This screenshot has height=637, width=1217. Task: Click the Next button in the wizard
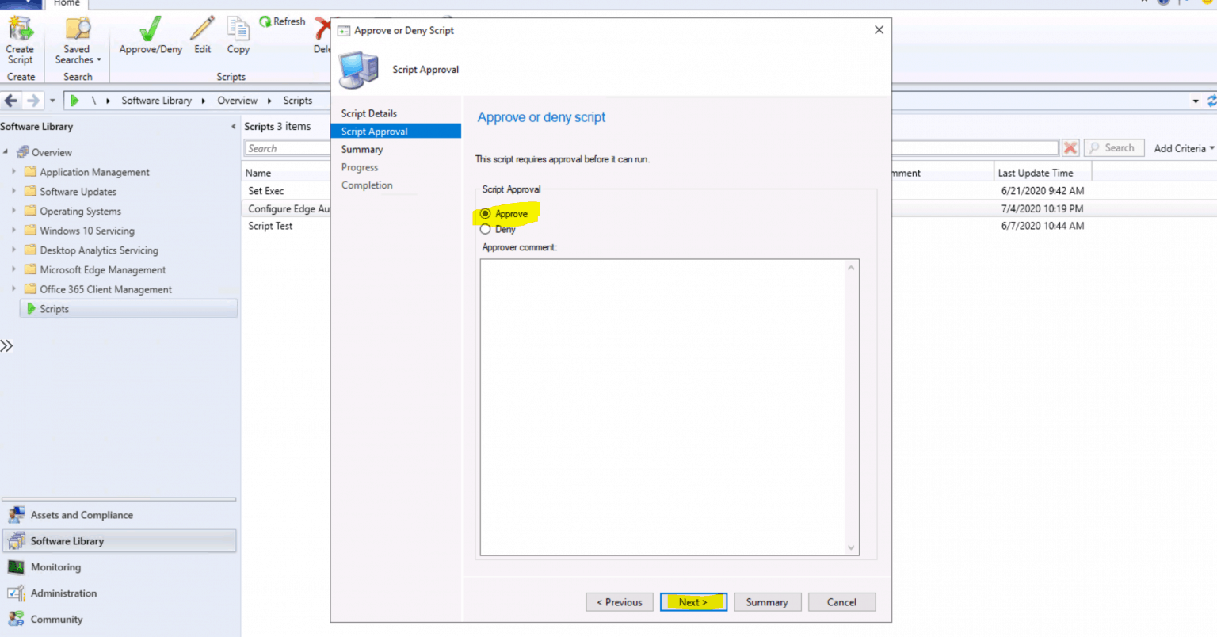(692, 602)
